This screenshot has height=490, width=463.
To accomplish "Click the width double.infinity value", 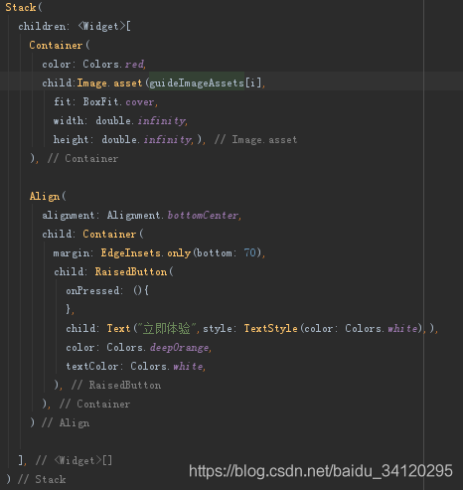I will pyautogui.click(x=141, y=120).
